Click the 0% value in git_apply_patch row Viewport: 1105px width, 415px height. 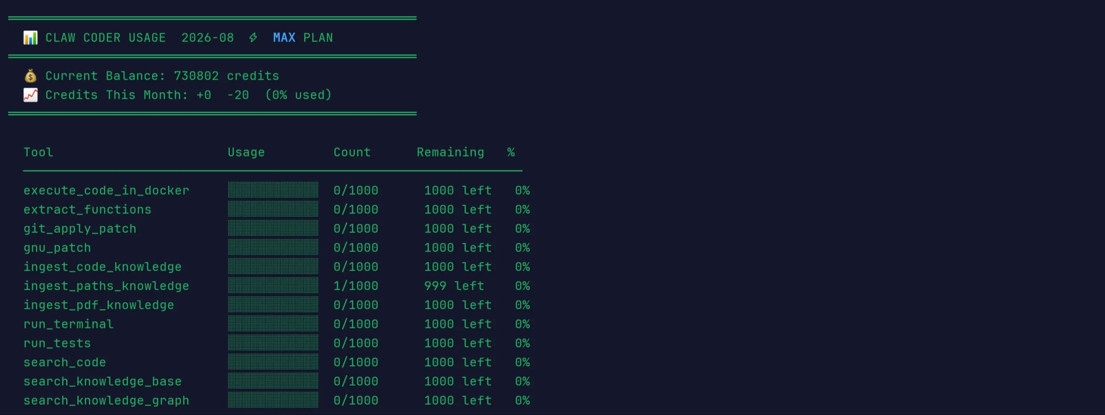[x=522, y=228]
